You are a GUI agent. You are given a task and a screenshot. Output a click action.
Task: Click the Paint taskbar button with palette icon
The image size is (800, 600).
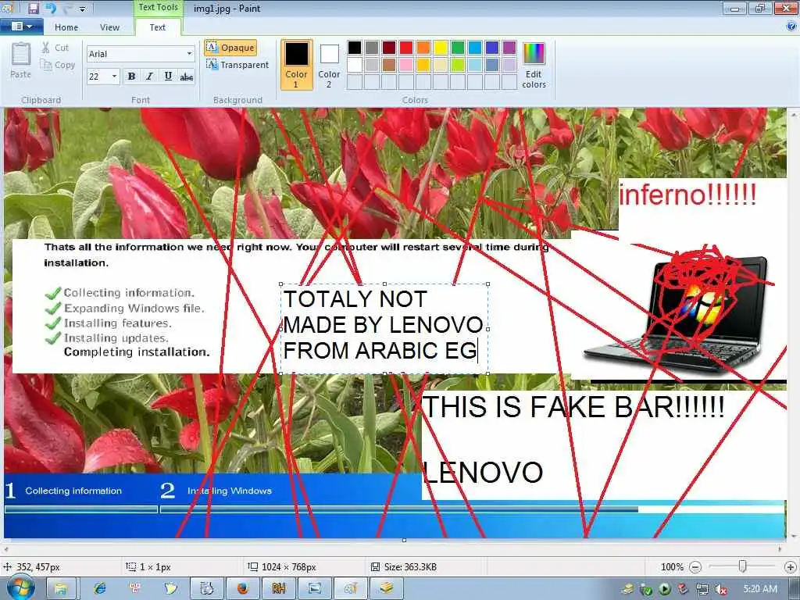[351, 589]
